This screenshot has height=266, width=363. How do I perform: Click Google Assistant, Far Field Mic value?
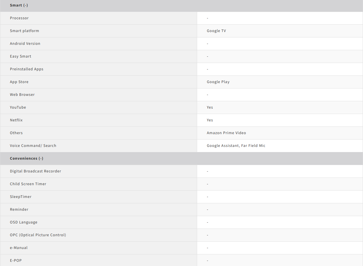click(x=236, y=146)
